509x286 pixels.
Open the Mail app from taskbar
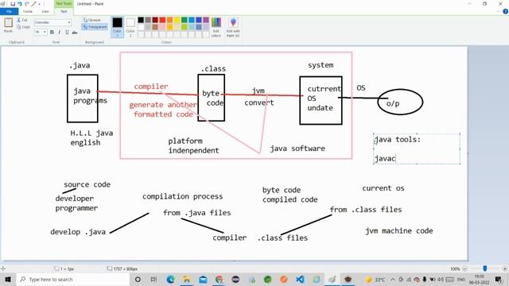click(203, 279)
